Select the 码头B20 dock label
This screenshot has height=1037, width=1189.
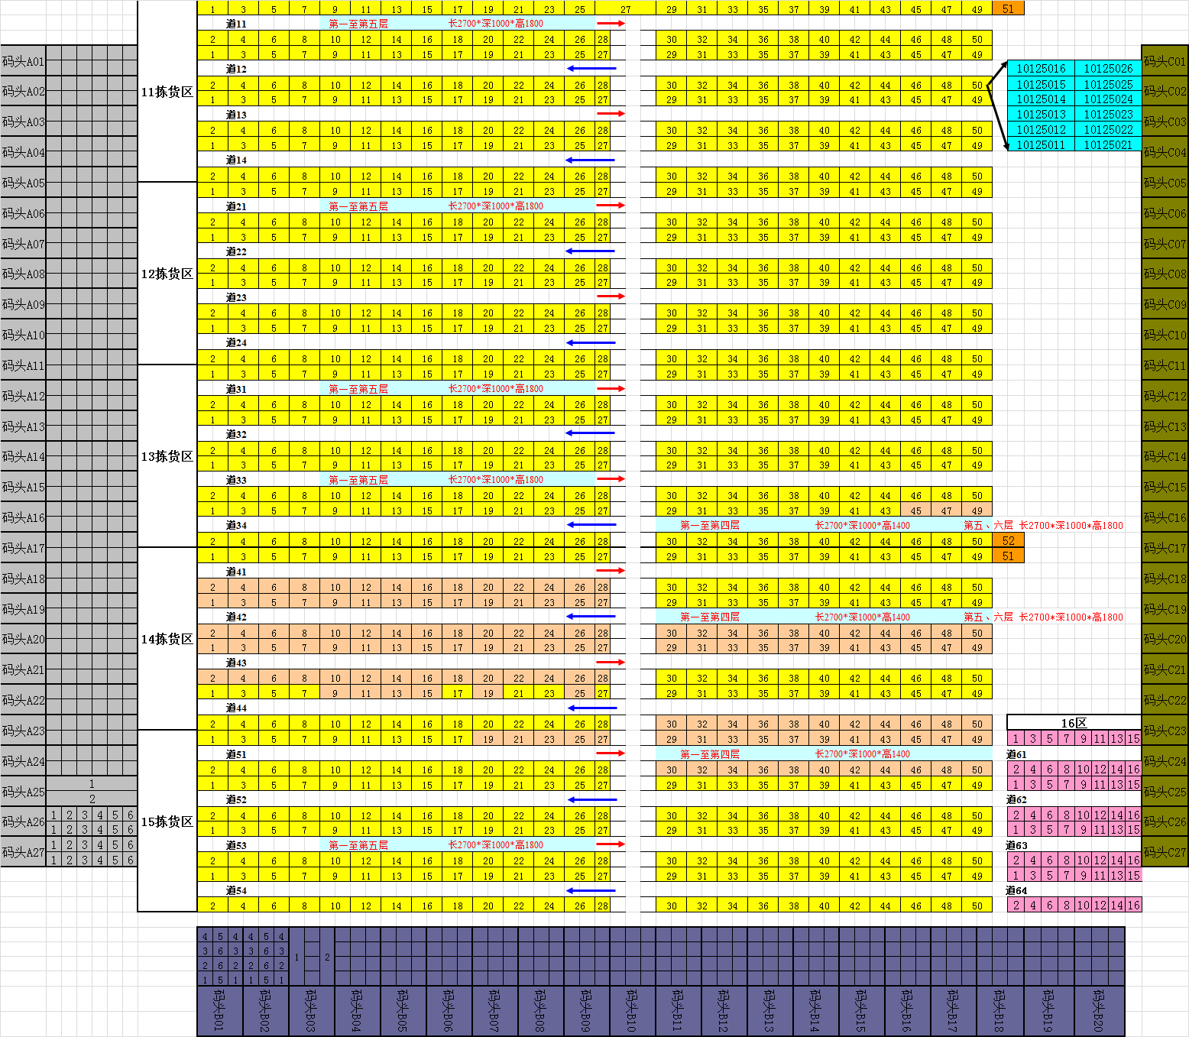coord(1100,1010)
